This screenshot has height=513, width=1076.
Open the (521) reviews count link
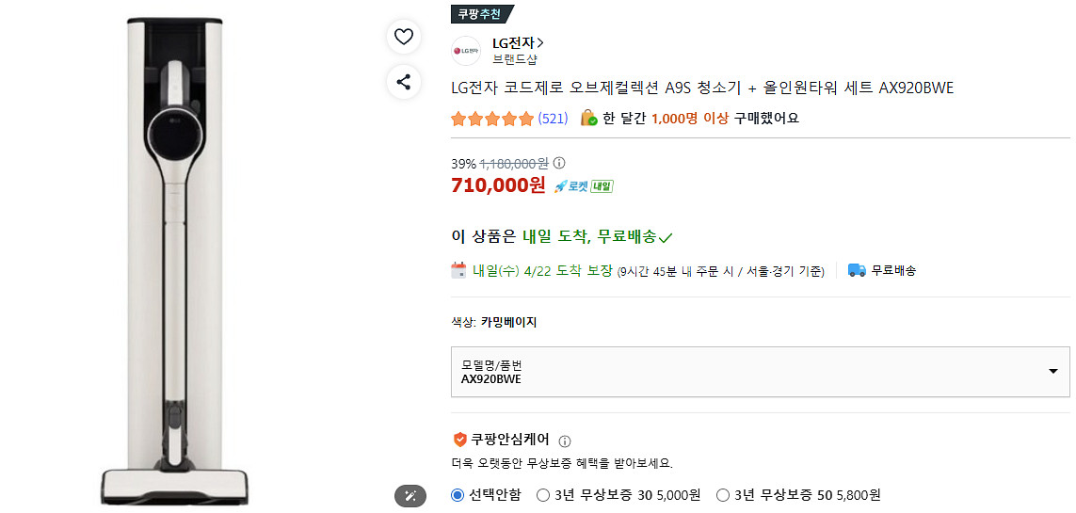[553, 119]
